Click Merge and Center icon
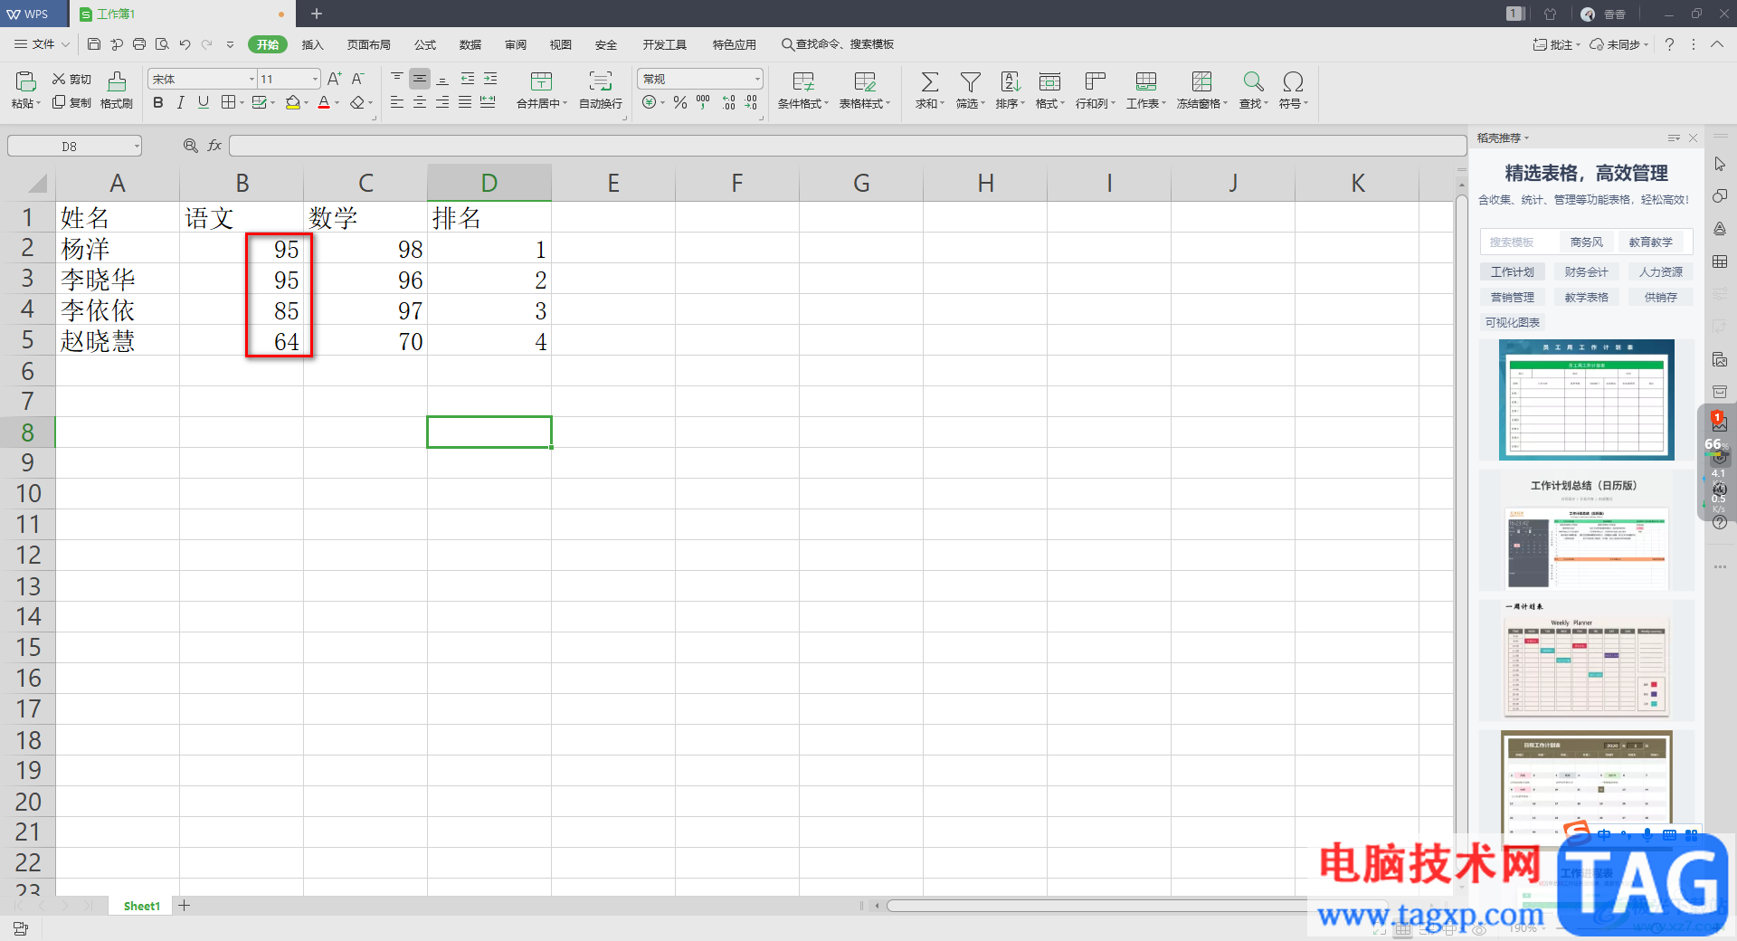 [x=541, y=81]
